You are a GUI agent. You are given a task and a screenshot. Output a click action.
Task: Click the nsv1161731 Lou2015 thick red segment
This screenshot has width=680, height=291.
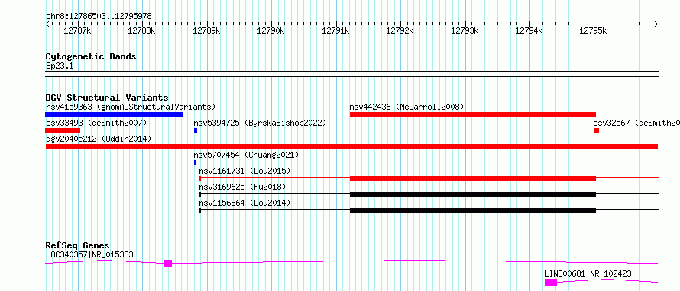(473, 178)
